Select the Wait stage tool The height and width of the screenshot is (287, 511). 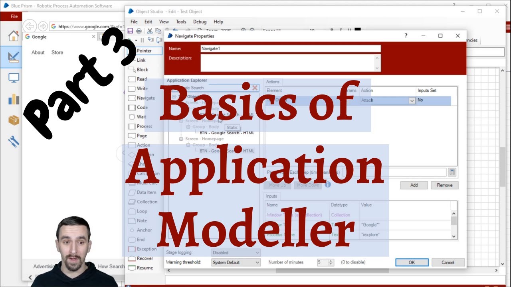tap(137, 117)
